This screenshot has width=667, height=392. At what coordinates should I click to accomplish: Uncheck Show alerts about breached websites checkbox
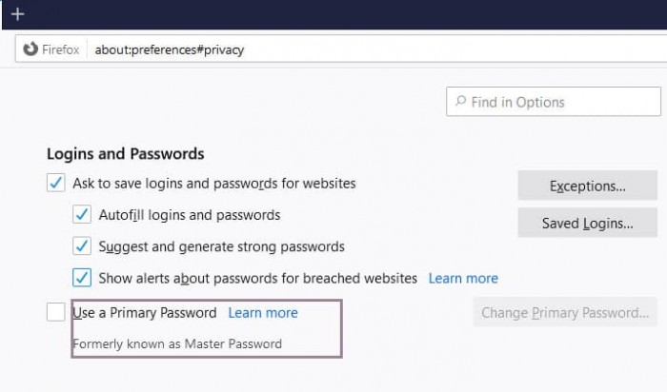[x=82, y=278]
